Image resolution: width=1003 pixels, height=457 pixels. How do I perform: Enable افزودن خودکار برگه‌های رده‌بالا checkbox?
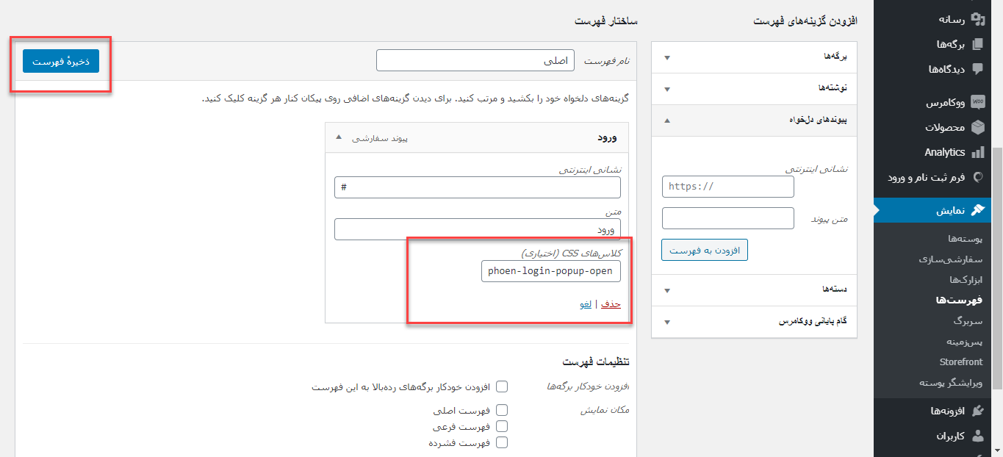[x=502, y=386]
